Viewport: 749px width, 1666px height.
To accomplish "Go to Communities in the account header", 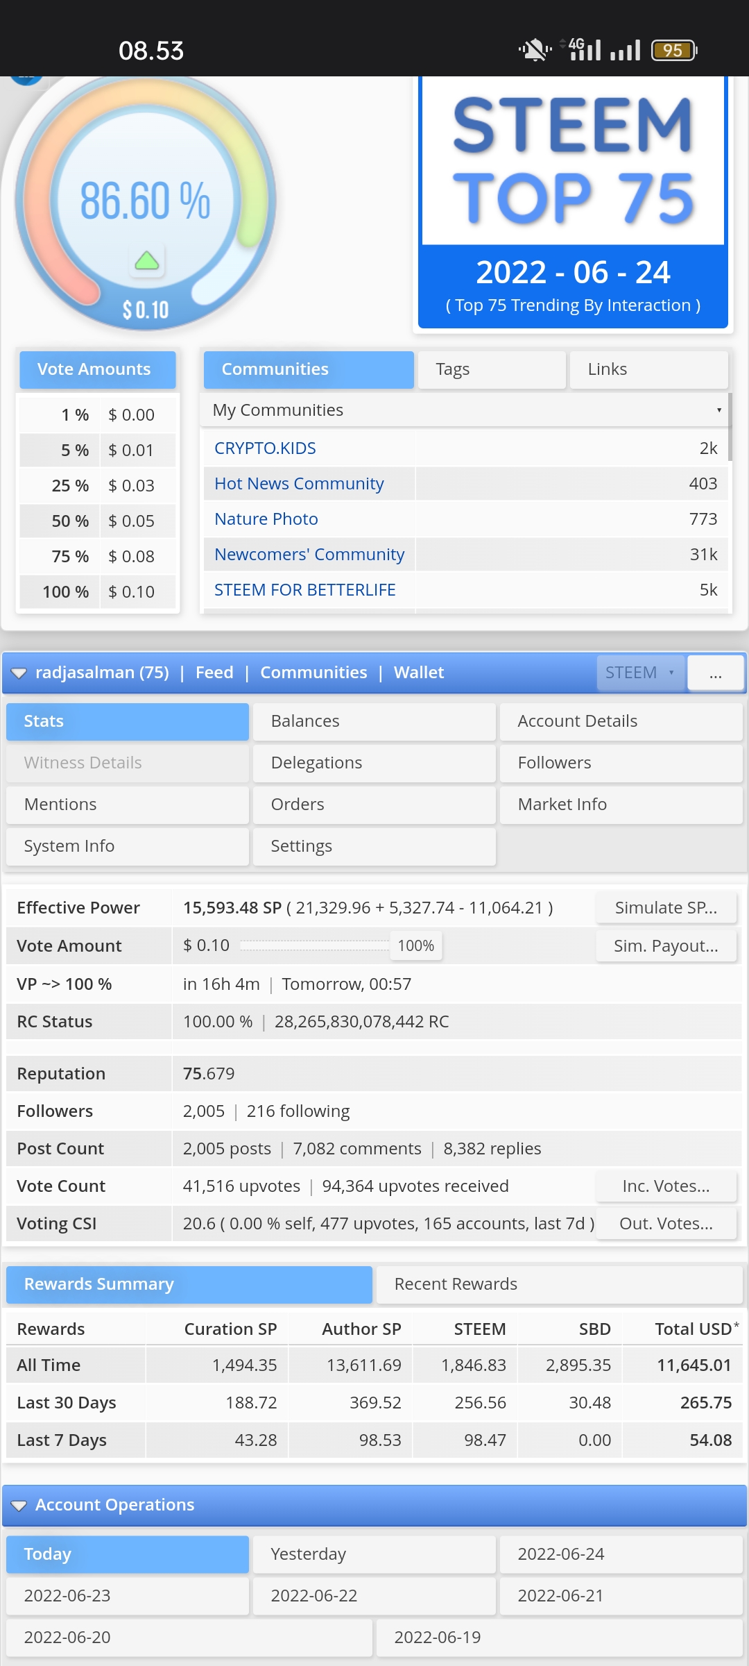I will [313, 673].
